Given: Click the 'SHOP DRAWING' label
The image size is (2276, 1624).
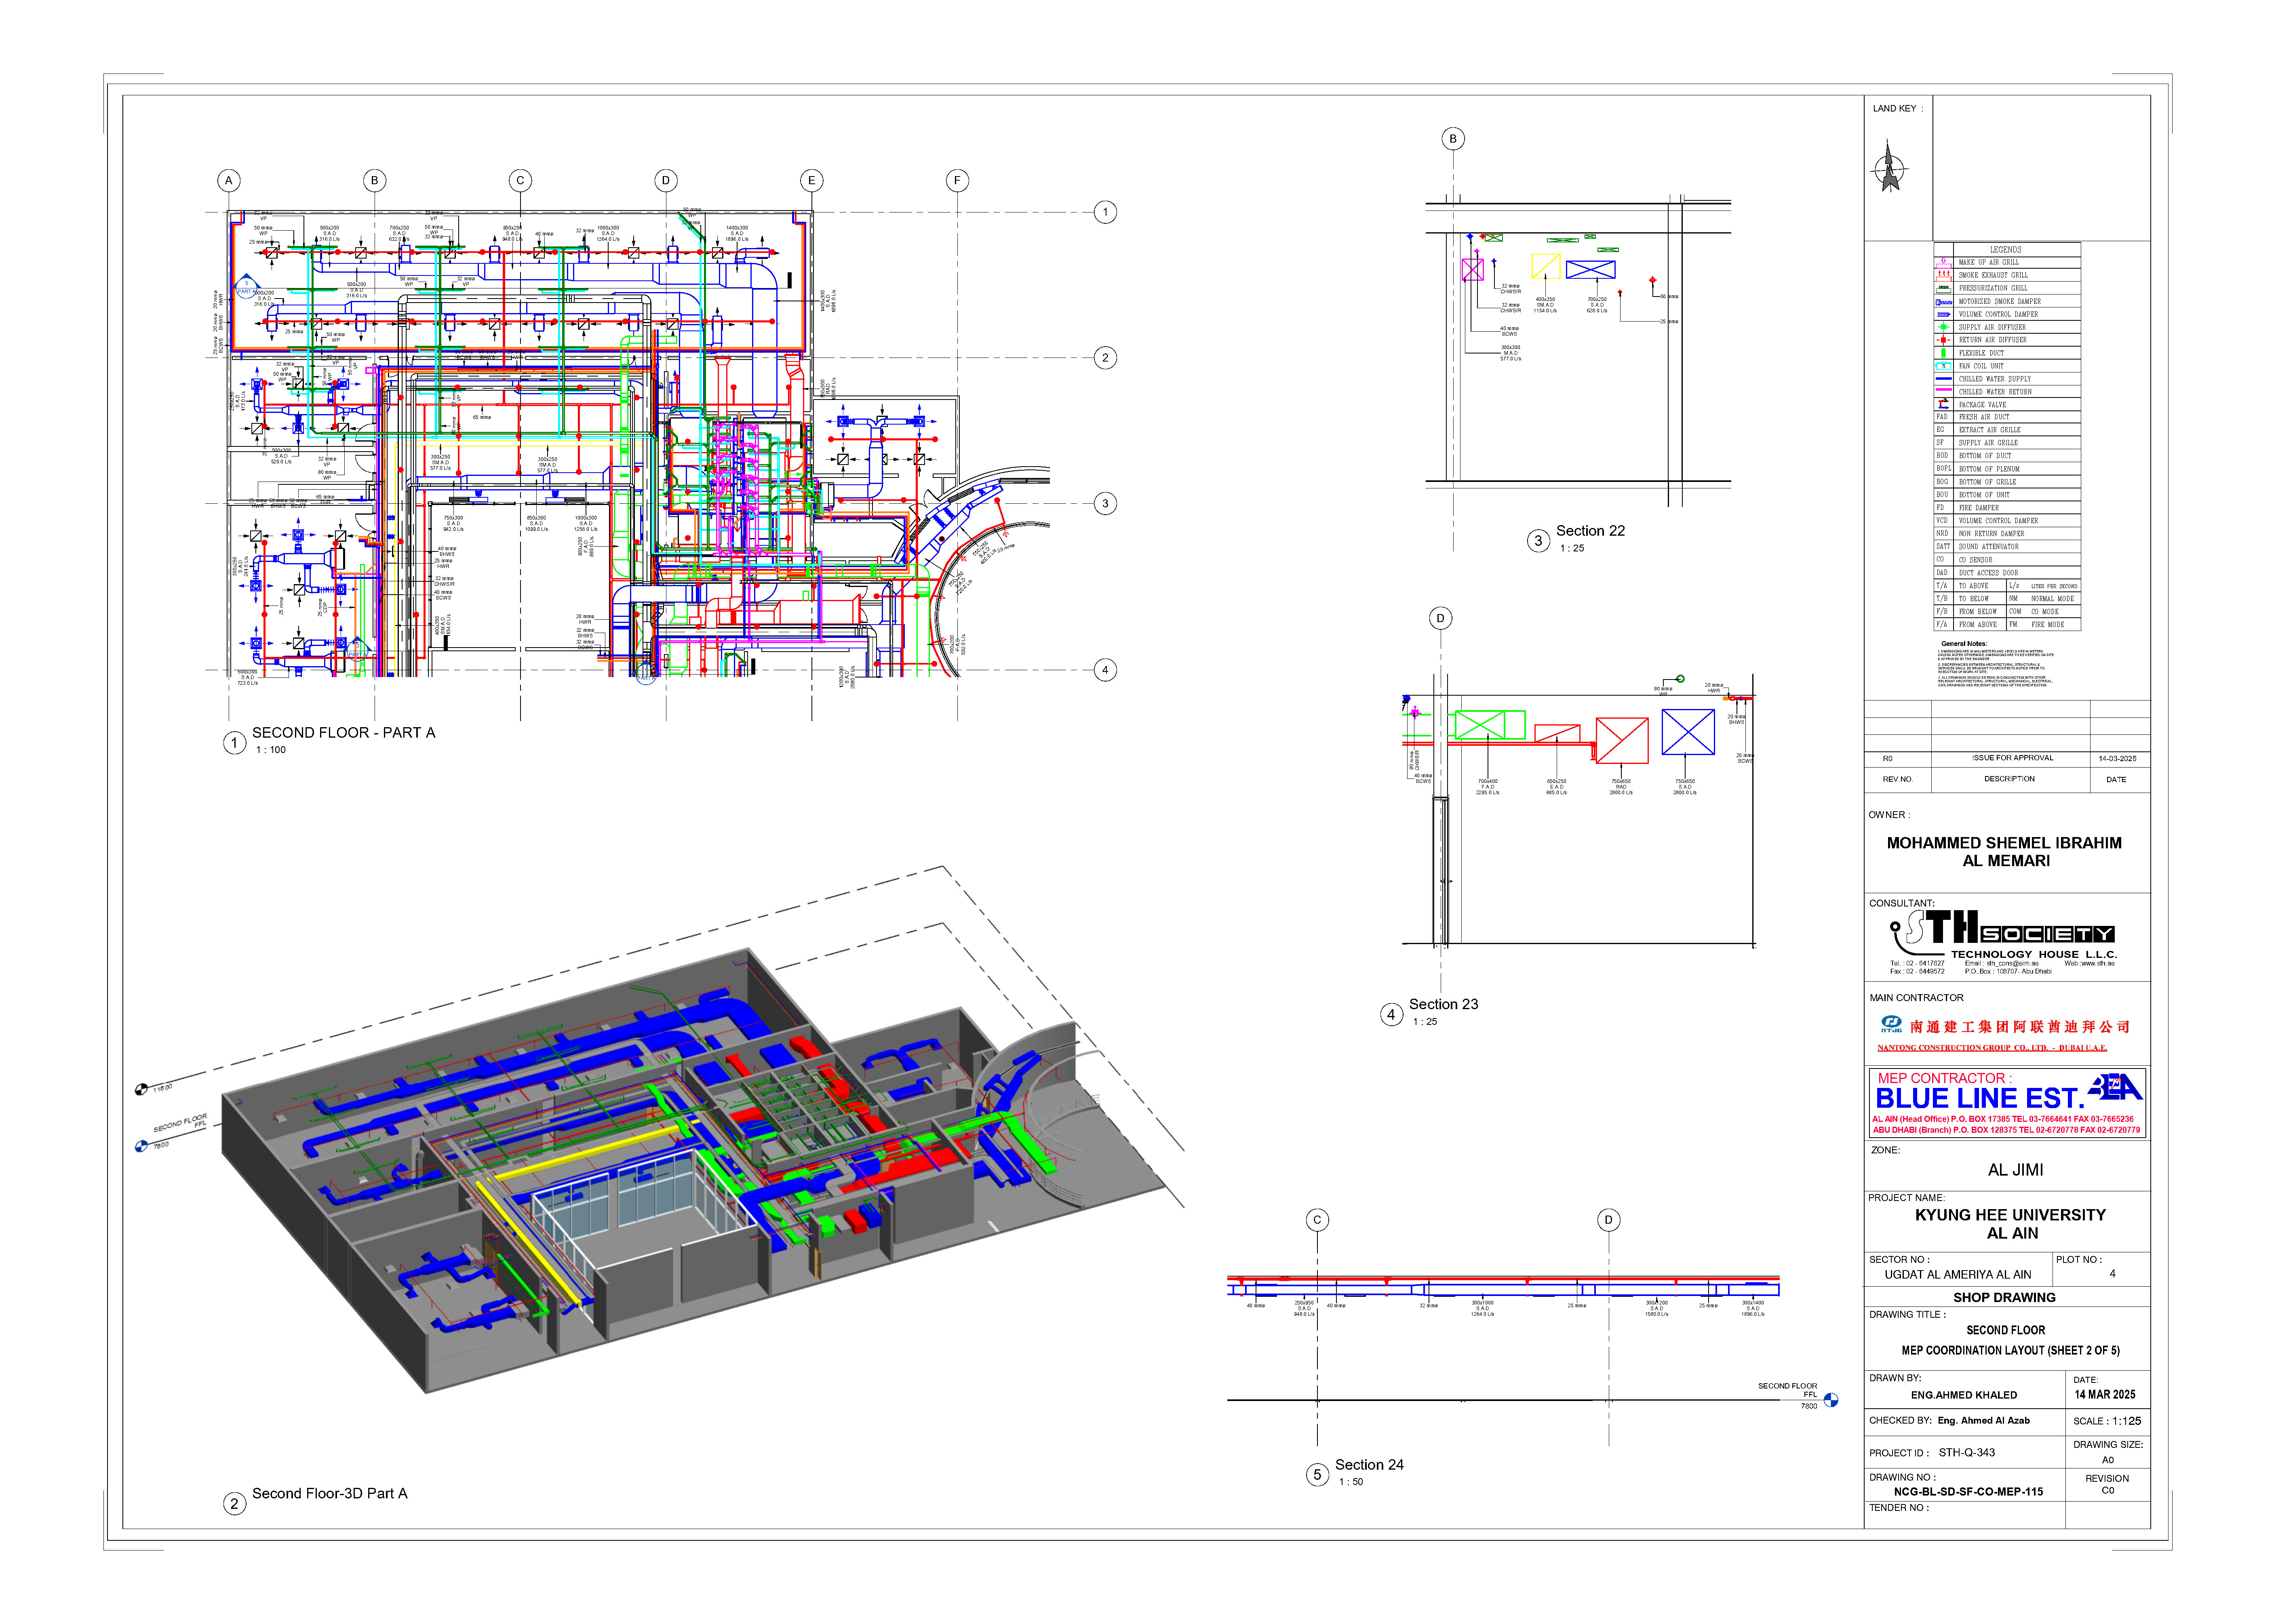Looking at the screenshot, I should 2004,1298.
